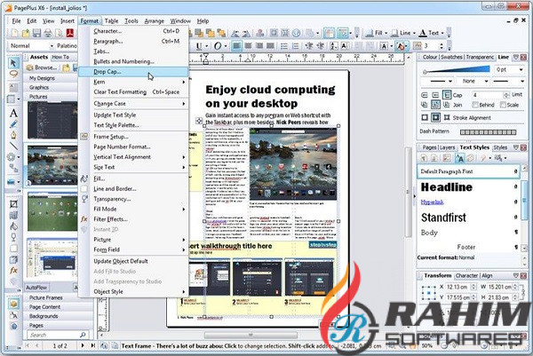This screenshot has width=533, height=356.
Task: Open the Line colour dropdown arrow
Action: (414, 33)
